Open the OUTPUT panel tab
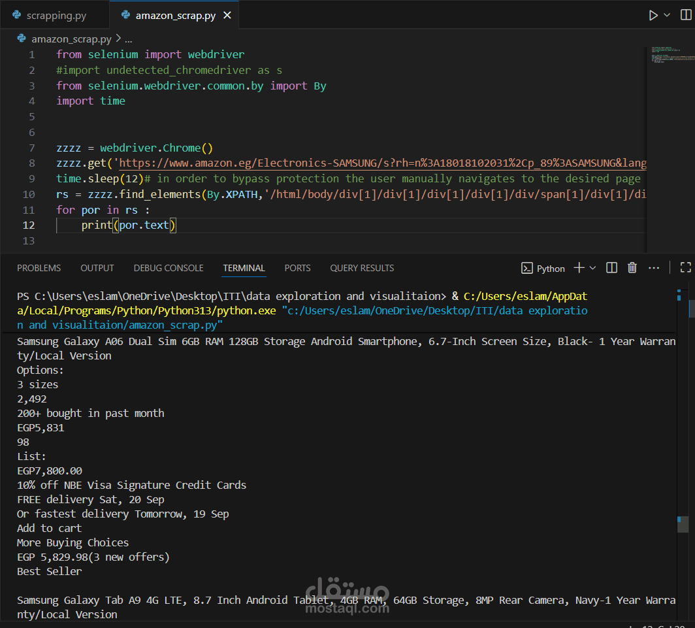Screen dimensions: 695x628 pos(97,268)
